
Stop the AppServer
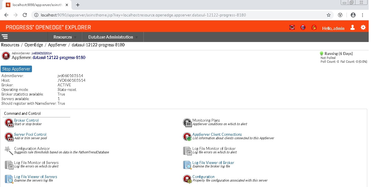pyautogui.click(x=16, y=69)
